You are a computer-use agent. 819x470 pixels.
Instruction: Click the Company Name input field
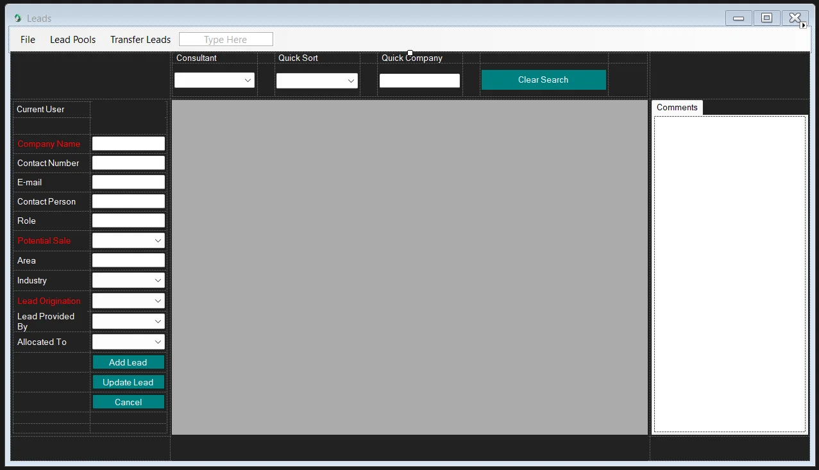(x=128, y=143)
